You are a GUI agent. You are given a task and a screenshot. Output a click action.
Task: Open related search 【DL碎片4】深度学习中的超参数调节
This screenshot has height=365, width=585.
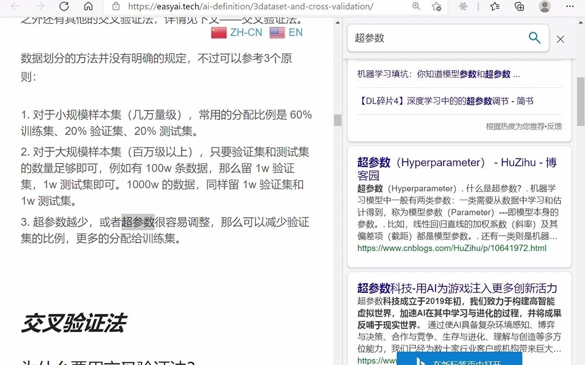coord(445,101)
